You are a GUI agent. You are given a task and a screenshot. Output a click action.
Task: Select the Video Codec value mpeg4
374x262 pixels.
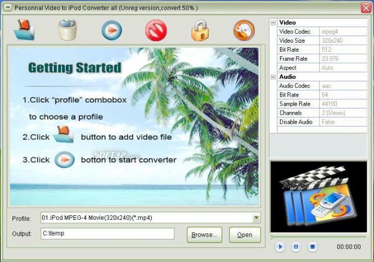point(343,31)
